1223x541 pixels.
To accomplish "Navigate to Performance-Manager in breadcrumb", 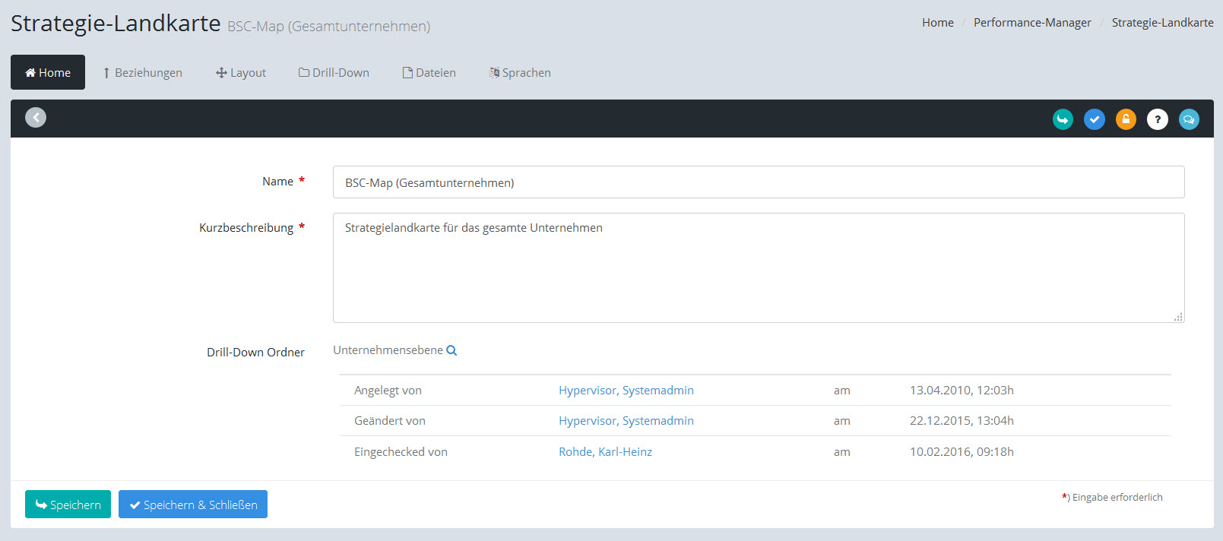I will tap(1031, 23).
